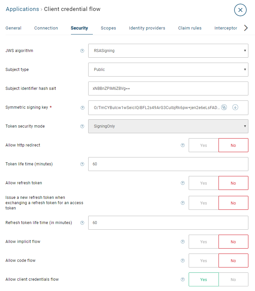Image resolution: width=255 pixels, height=291 pixels.
Task: Show help for Allow http redirect
Action: [183, 145]
